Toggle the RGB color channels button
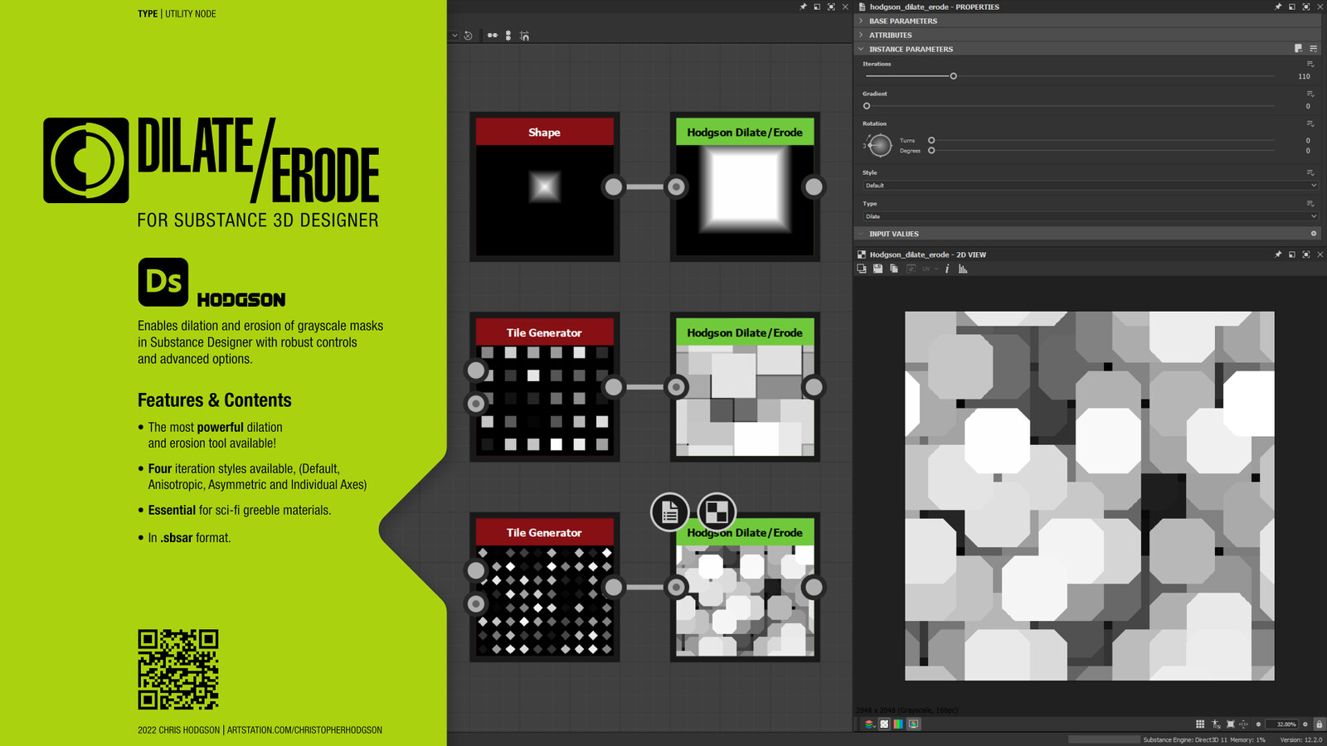Image resolution: width=1327 pixels, height=746 pixels. point(898,724)
